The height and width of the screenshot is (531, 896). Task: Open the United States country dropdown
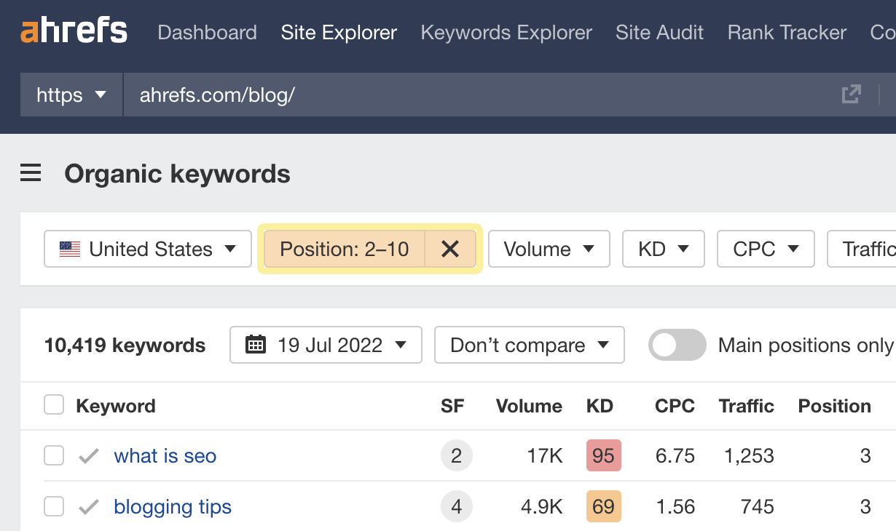coord(148,249)
